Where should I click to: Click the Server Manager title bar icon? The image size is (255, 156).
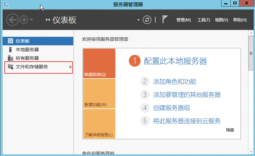(6, 4)
